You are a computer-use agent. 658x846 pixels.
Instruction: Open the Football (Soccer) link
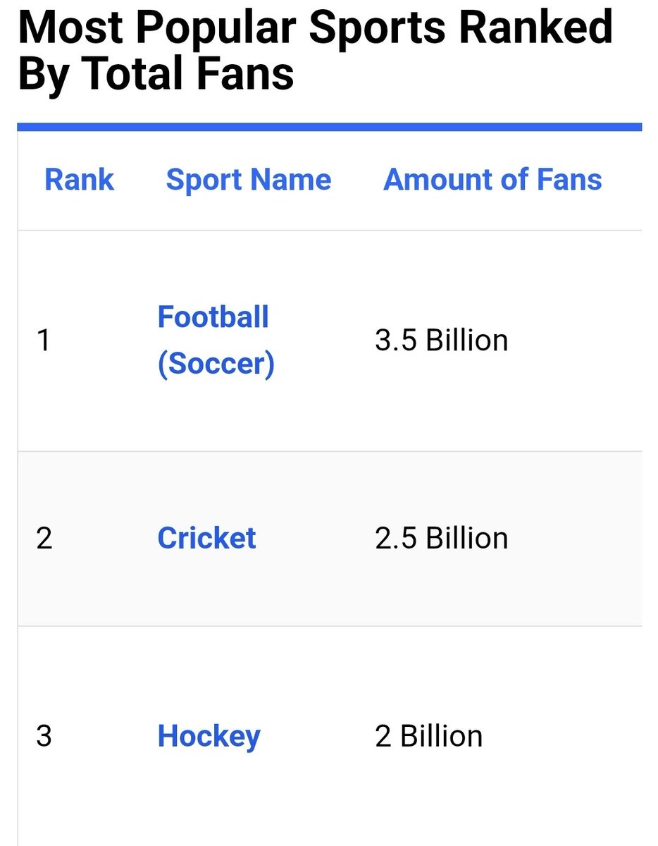point(216,341)
